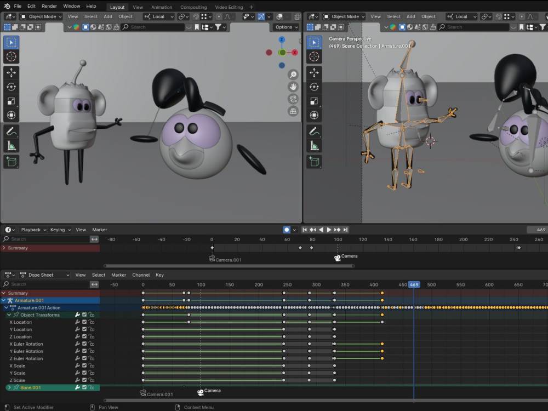548x411 pixels.
Task: Toggle X Location channel mute checkbox
Action: (84, 322)
